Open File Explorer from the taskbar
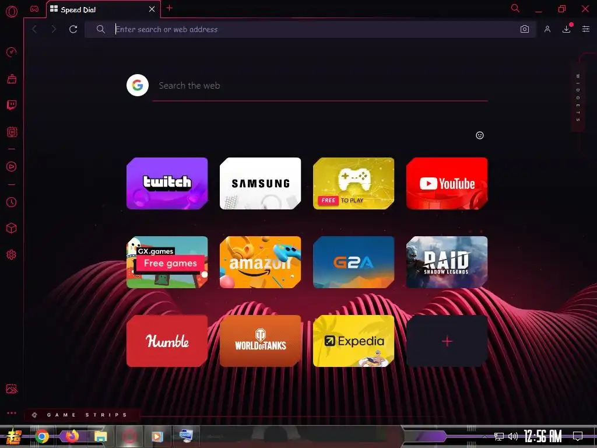Viewport: 597px width, 448px height. (x=100, y=436)
